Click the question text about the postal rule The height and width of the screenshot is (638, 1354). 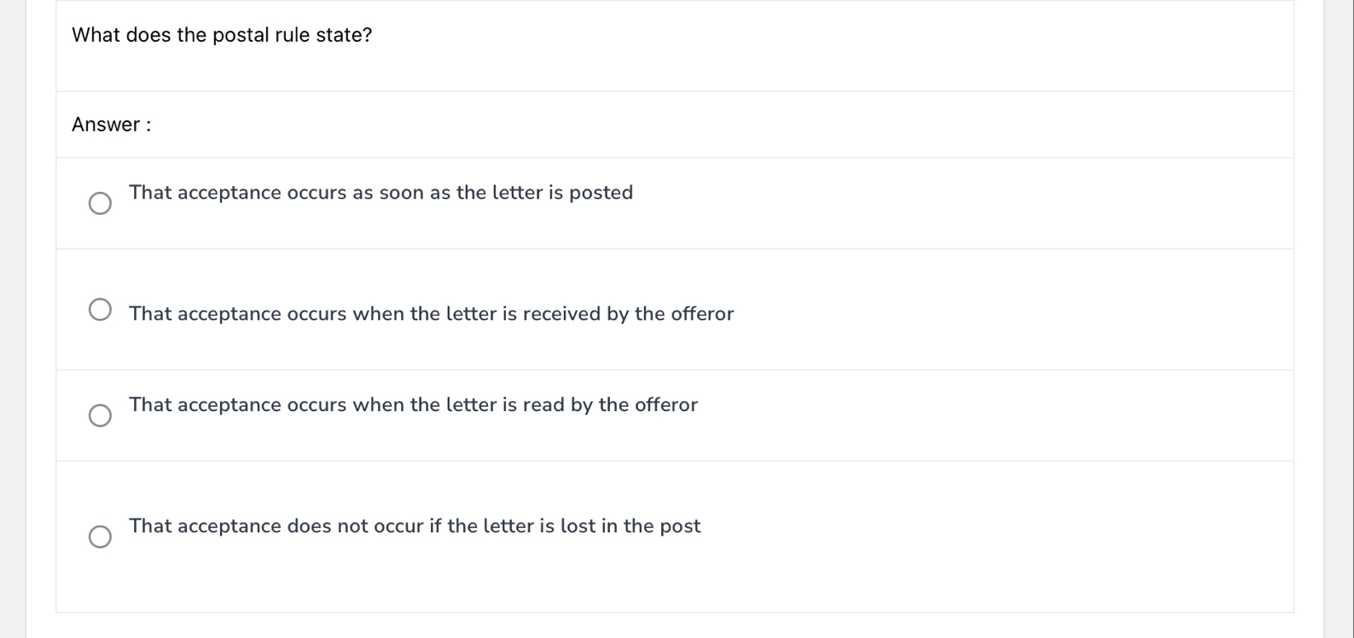[x=222, y=35]
